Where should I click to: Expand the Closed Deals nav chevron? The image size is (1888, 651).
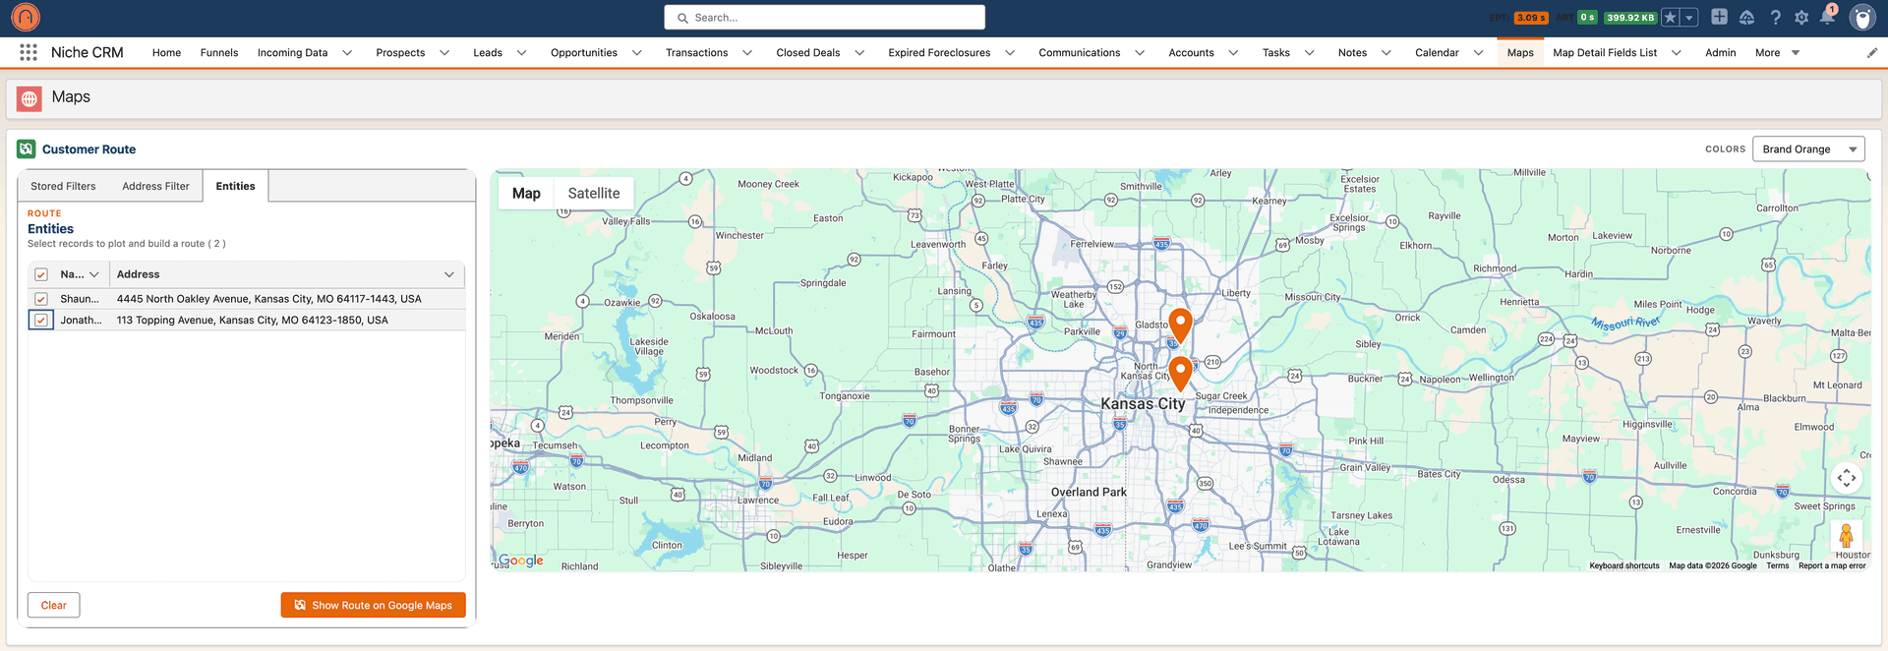click(x=859, y=52)
